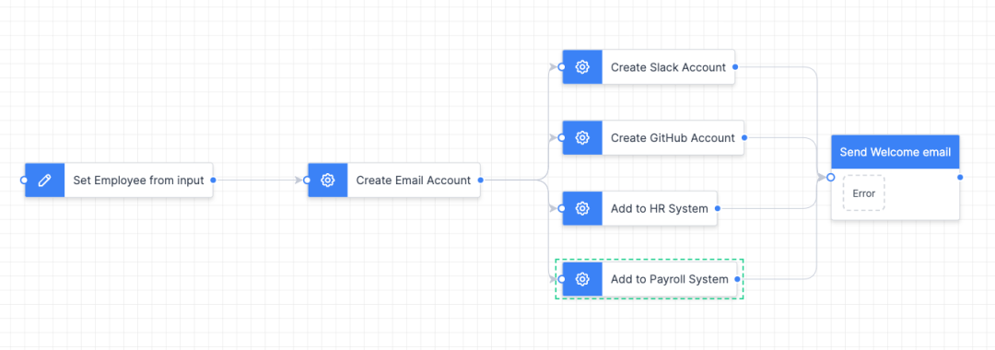Click input port of Create Email Account
Screen dimensions: 995x350
(x=307, y=181)
